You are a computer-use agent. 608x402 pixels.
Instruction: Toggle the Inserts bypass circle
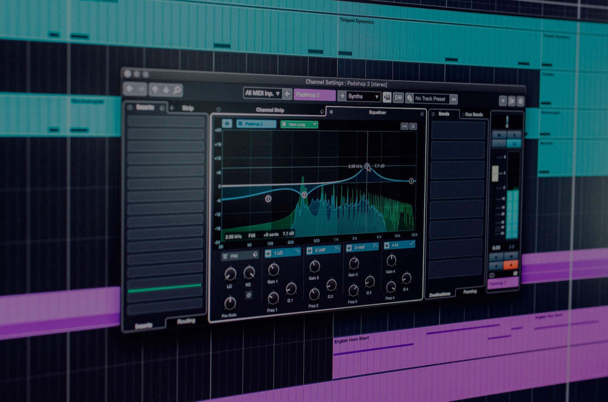pyautogui.click(x=130, y=107)
